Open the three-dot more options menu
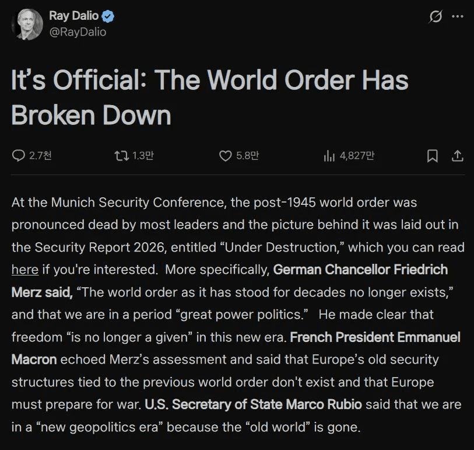Screen dimensions: 474x450 point(457,17)
